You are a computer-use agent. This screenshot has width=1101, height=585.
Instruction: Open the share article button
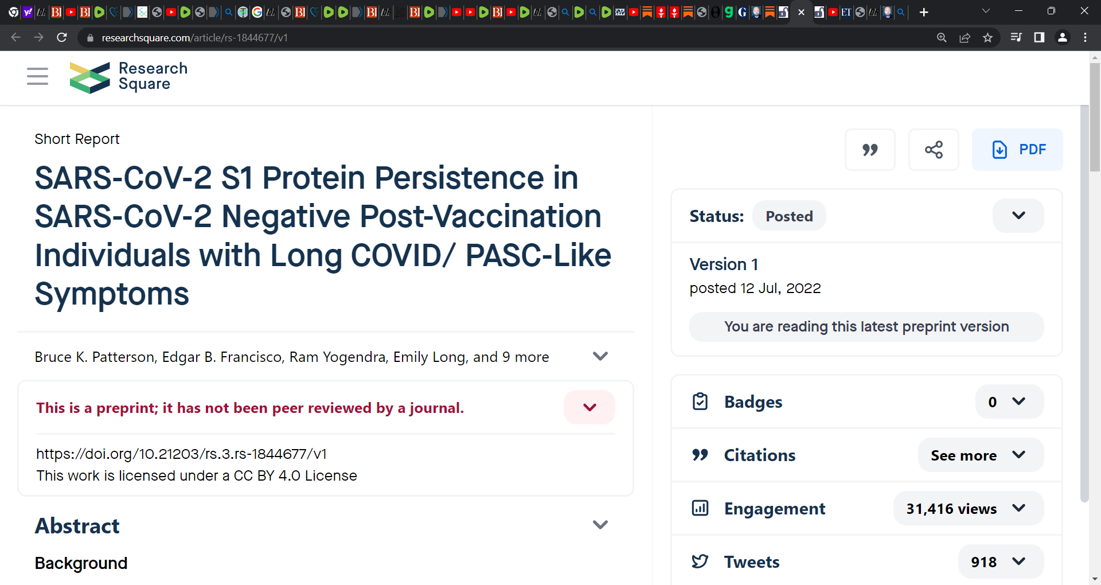coord(934,150)
